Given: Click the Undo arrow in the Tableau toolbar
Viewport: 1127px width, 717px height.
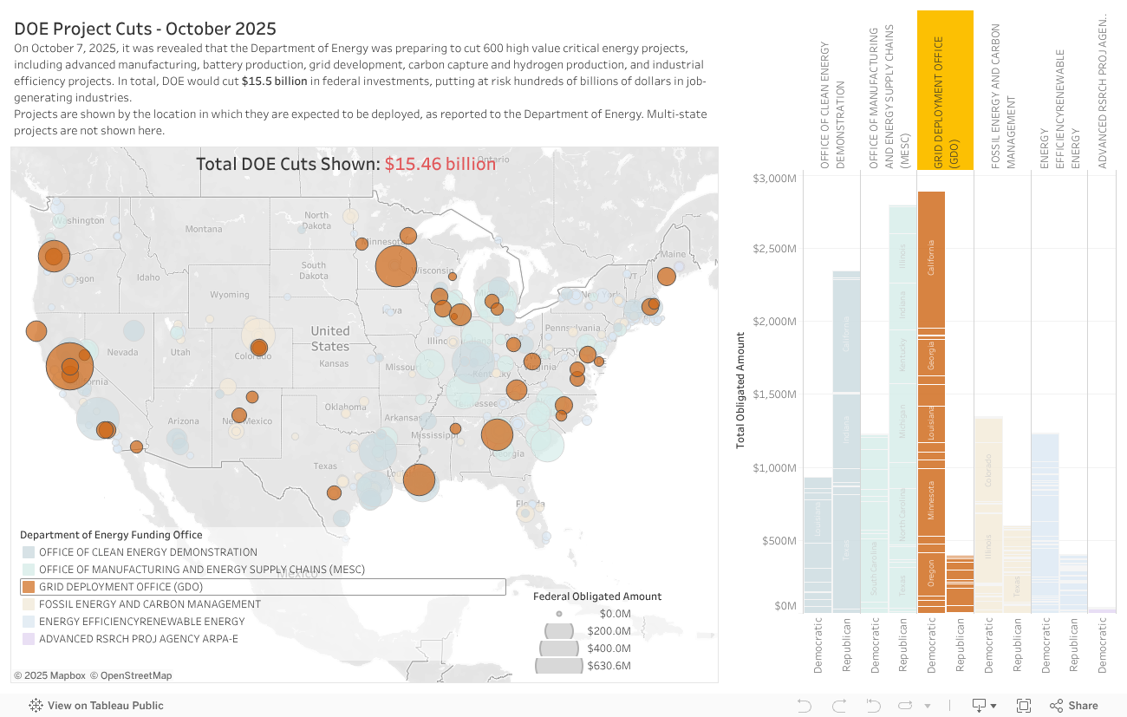Looking at the screenshot, I should pos(805,705).
